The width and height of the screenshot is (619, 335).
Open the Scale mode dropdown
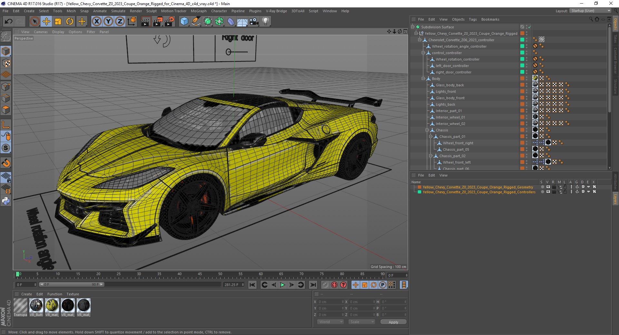click(362, 322)
